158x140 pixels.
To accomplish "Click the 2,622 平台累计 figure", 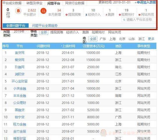I will 32,10.
